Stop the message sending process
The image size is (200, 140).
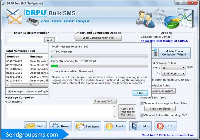(x=140, y=93)
